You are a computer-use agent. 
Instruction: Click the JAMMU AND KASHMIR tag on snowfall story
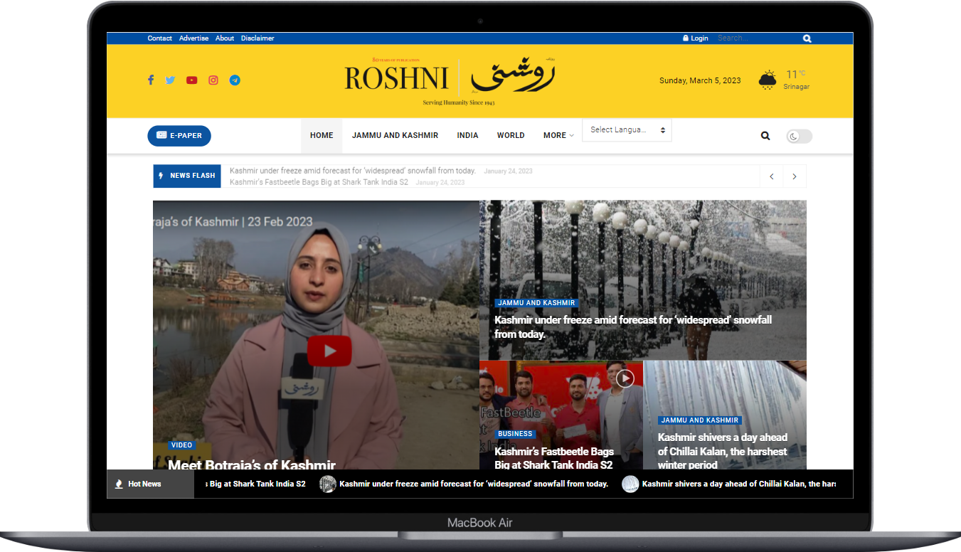(x=536, y=303)
